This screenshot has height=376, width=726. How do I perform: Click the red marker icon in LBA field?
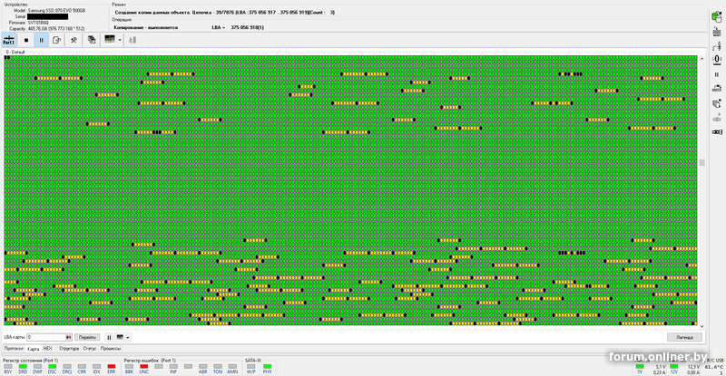click(69, 337)
